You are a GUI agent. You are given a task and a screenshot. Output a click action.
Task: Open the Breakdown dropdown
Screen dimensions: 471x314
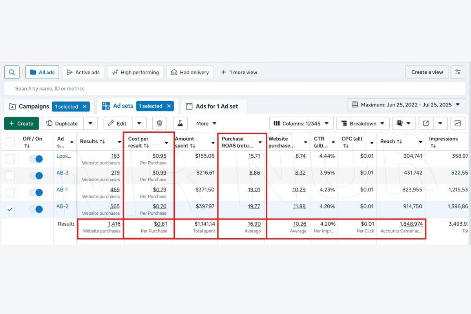point(362,123)
